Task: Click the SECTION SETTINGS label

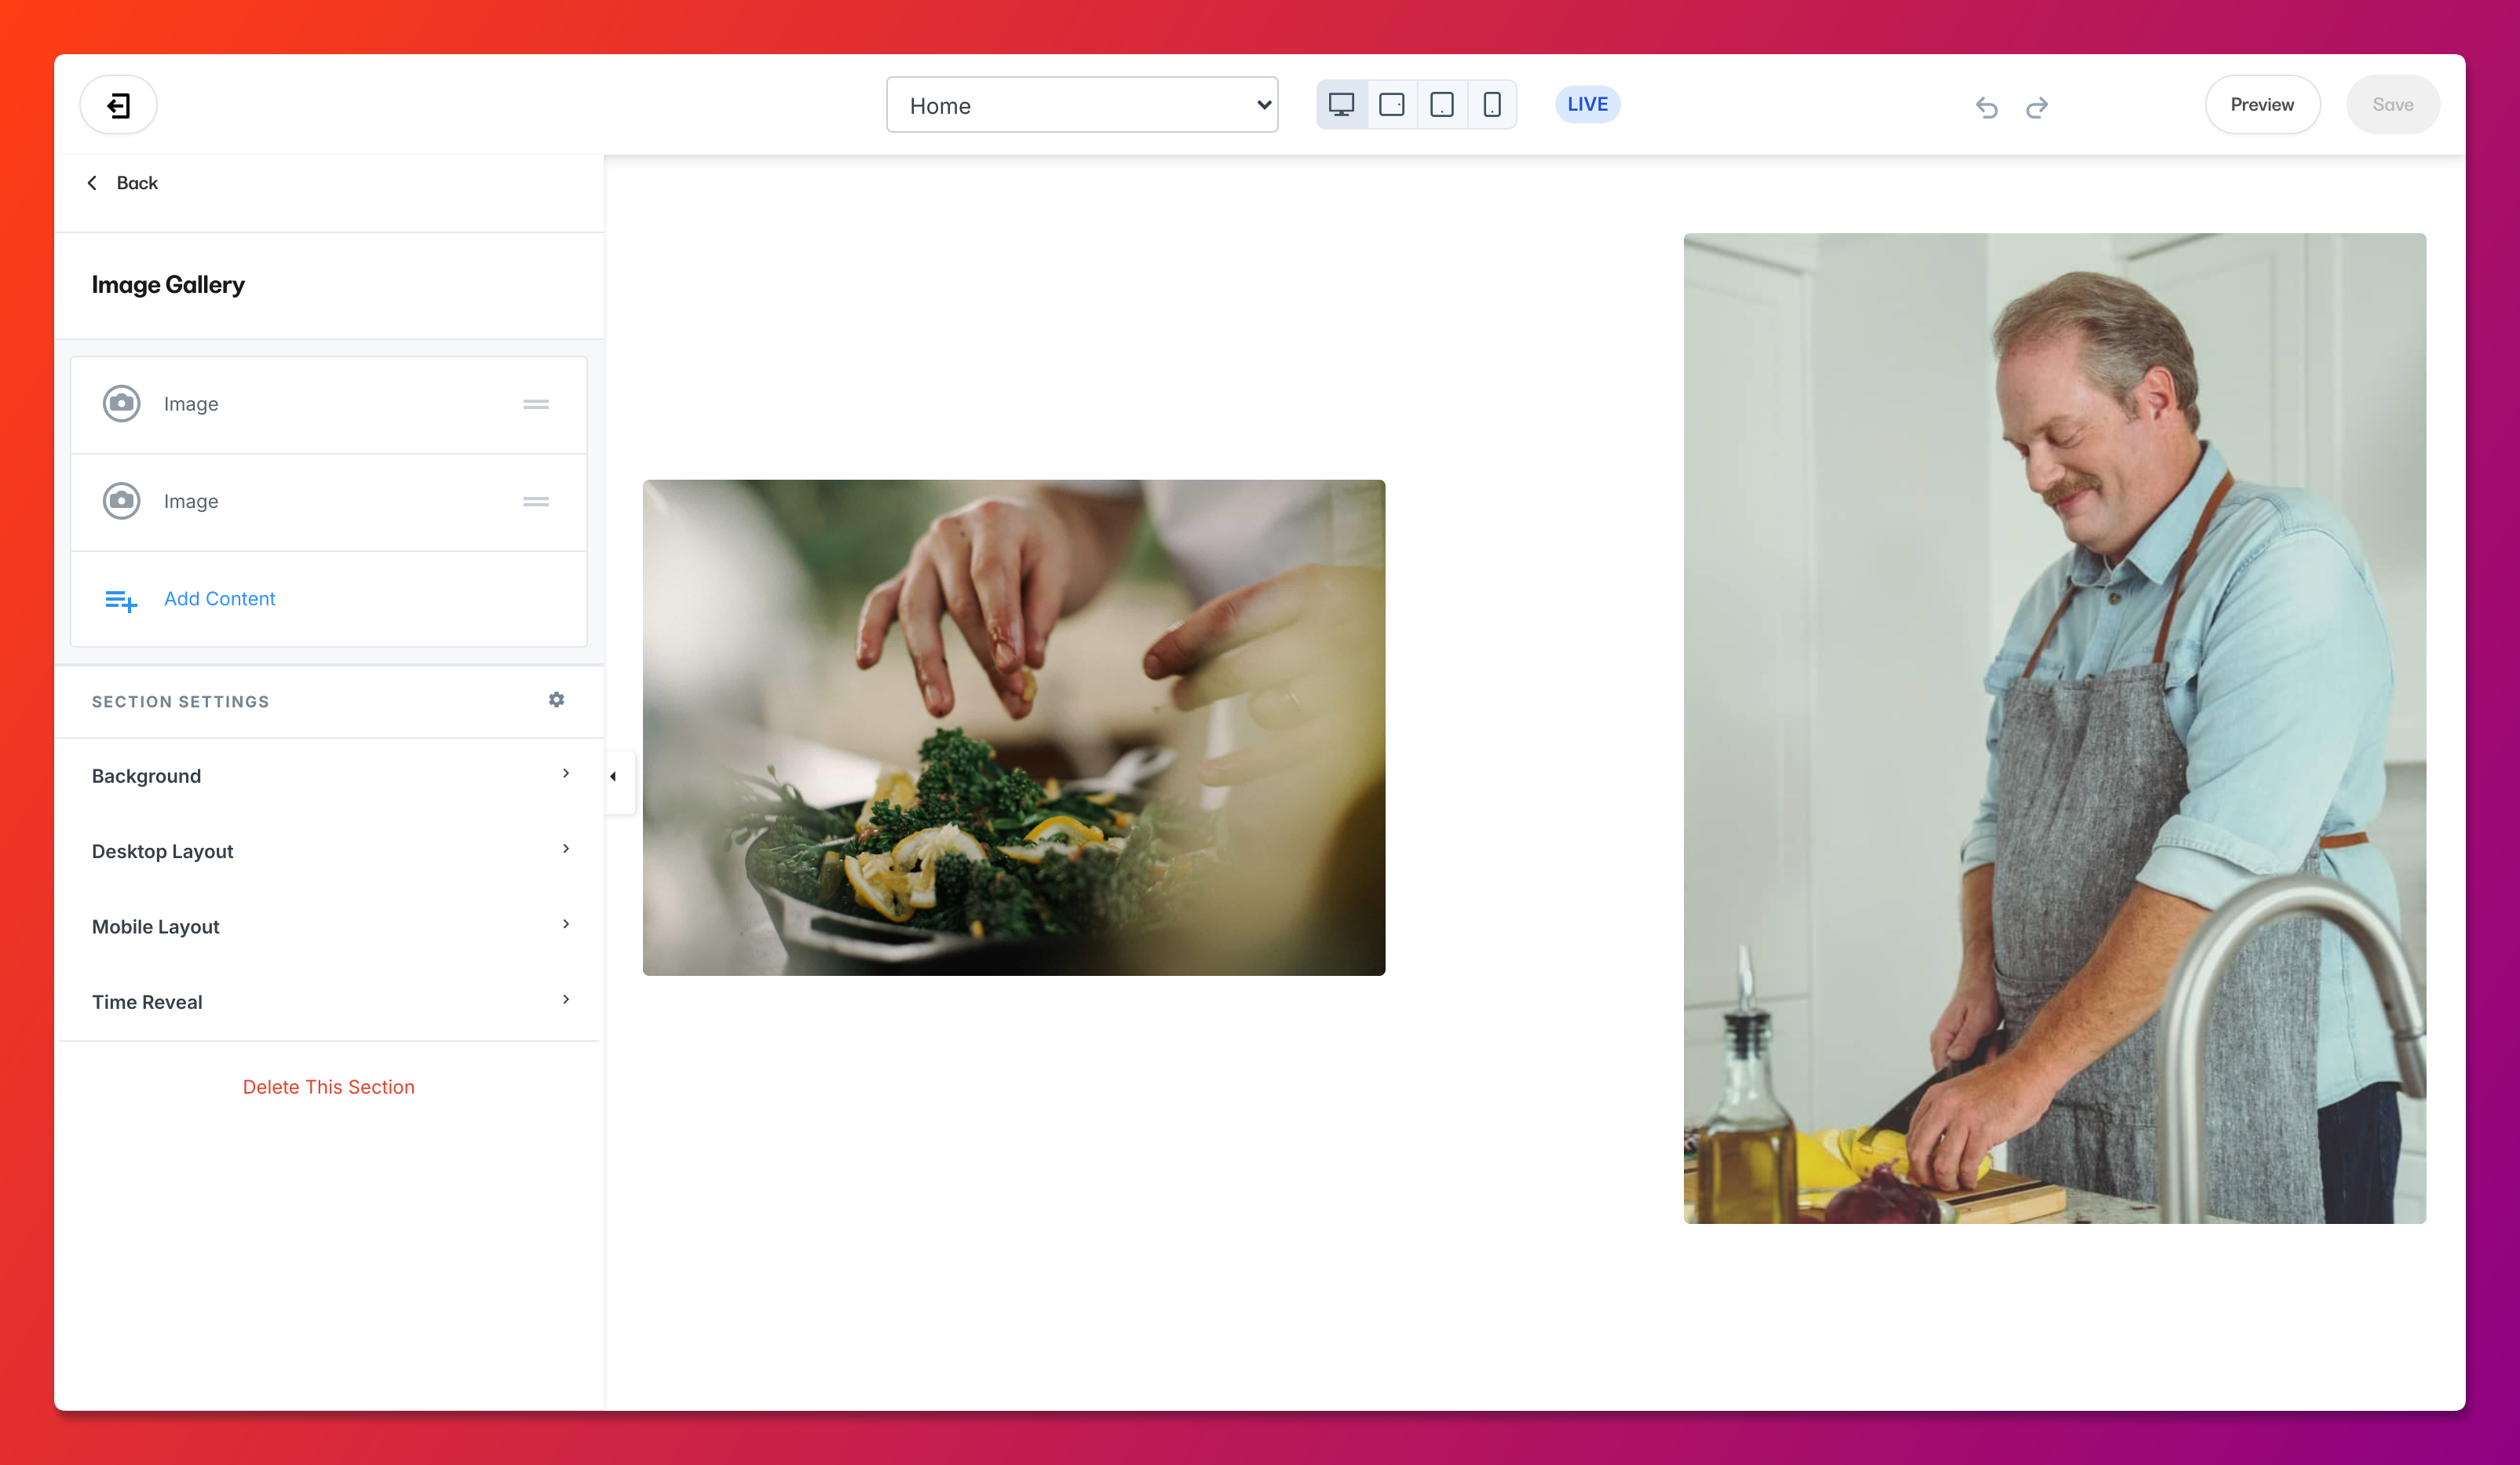Action: coord(181,702)
